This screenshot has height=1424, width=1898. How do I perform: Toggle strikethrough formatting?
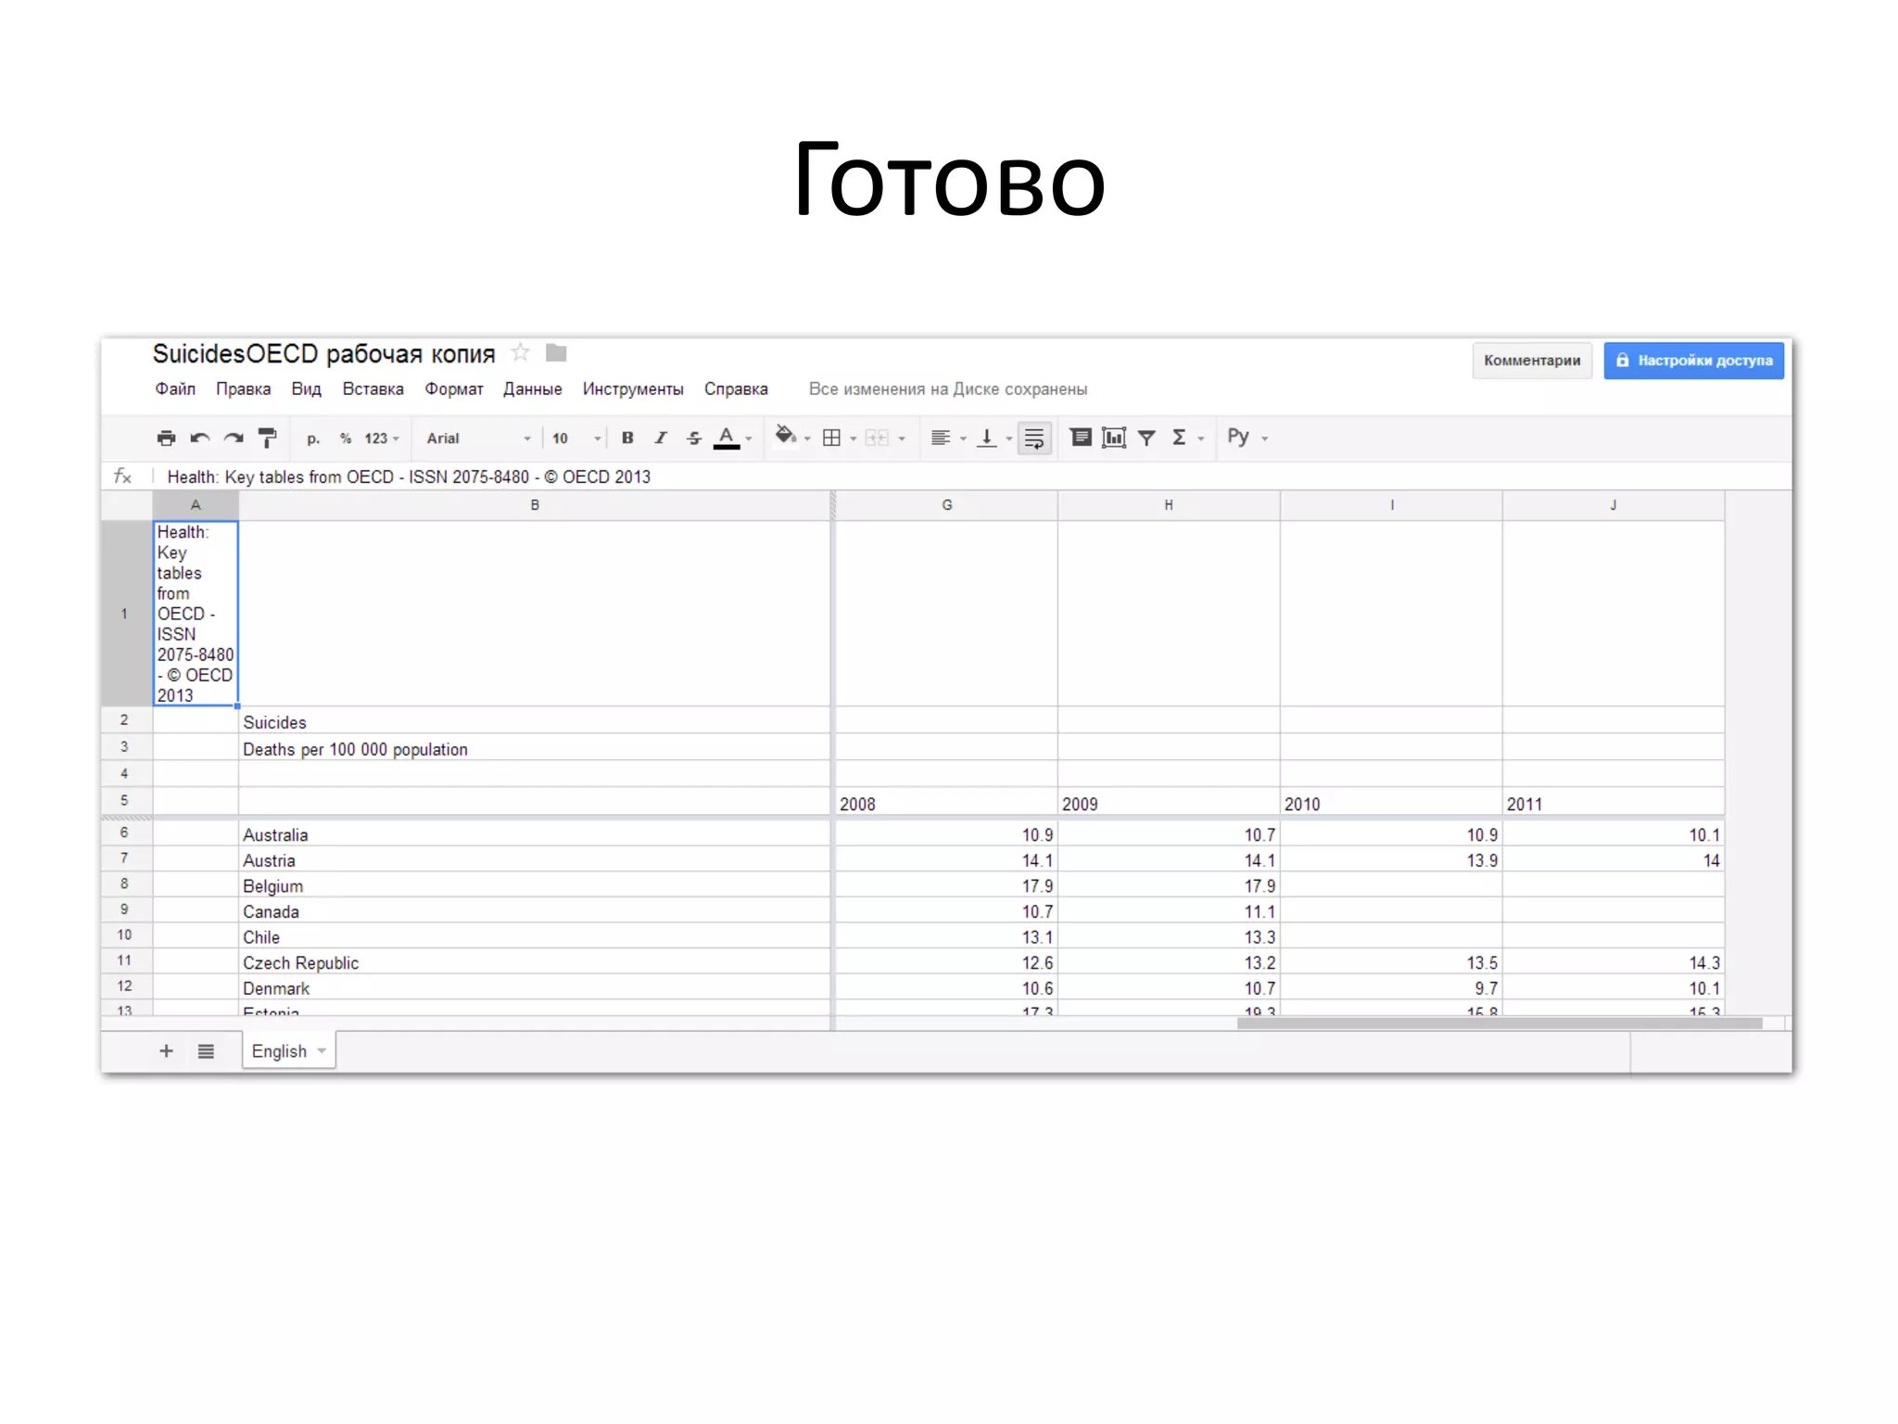(x=694, y=439)
